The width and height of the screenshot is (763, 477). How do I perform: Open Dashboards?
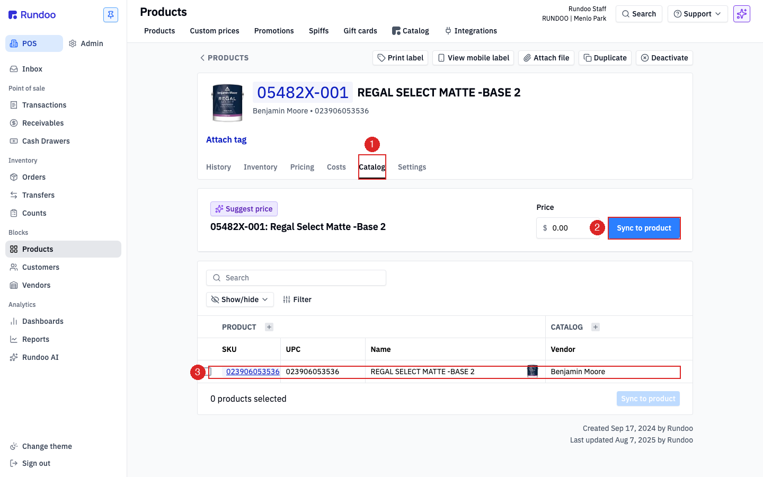[64, 321]
